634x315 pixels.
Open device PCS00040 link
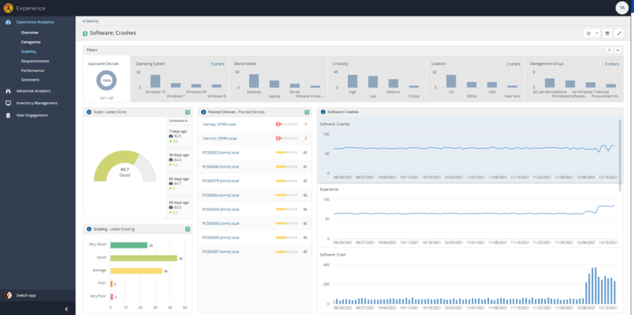click(220, 167)
